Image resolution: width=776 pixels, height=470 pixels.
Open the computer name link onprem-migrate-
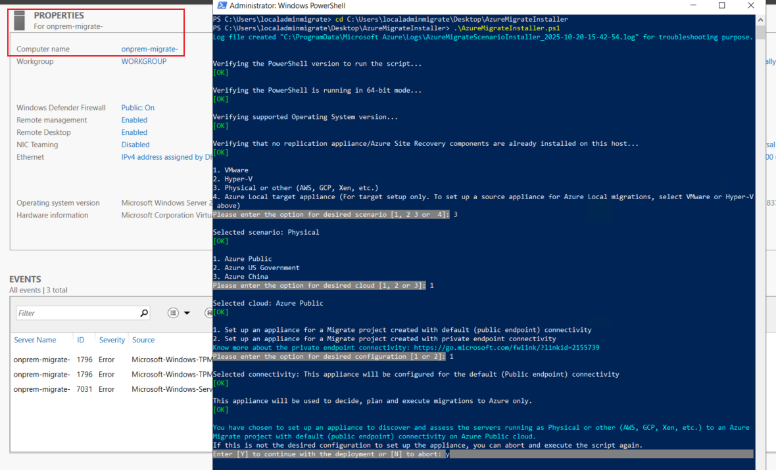pyautogui.click(x=149, y=49)
